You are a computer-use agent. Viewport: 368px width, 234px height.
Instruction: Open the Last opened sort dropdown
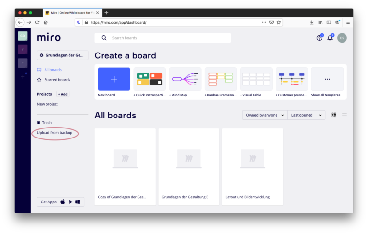(306, 115)
